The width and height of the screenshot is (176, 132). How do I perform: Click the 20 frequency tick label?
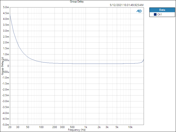pos(10,127)
